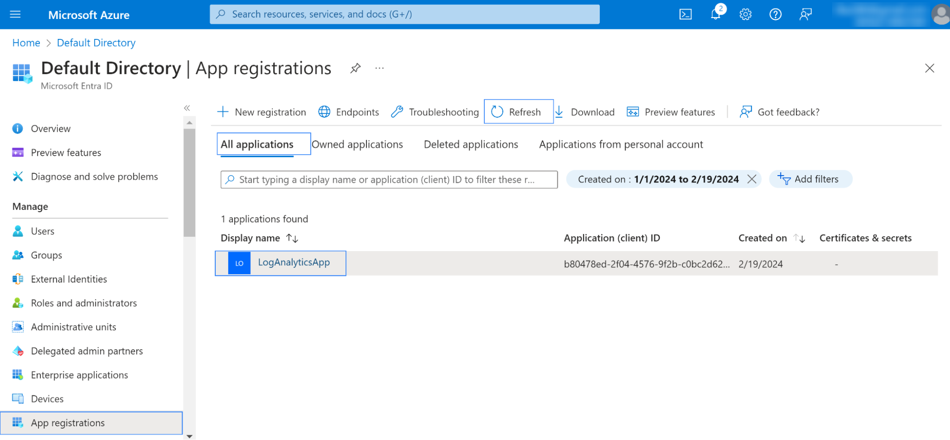Viewport: 950px width, 440px height.
Task: Click the Add filters button
Action: coord(810,179)
